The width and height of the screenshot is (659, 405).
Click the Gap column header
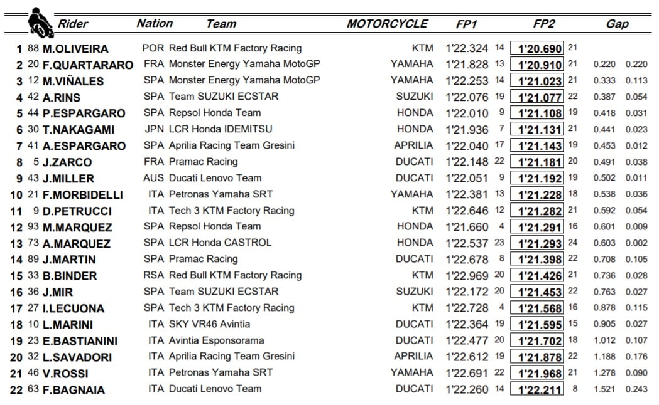coord(617,24)
